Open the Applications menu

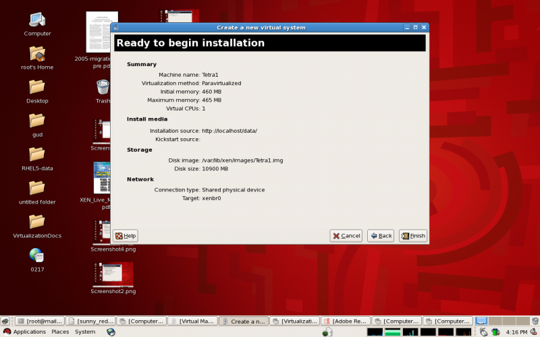[25, 332]
